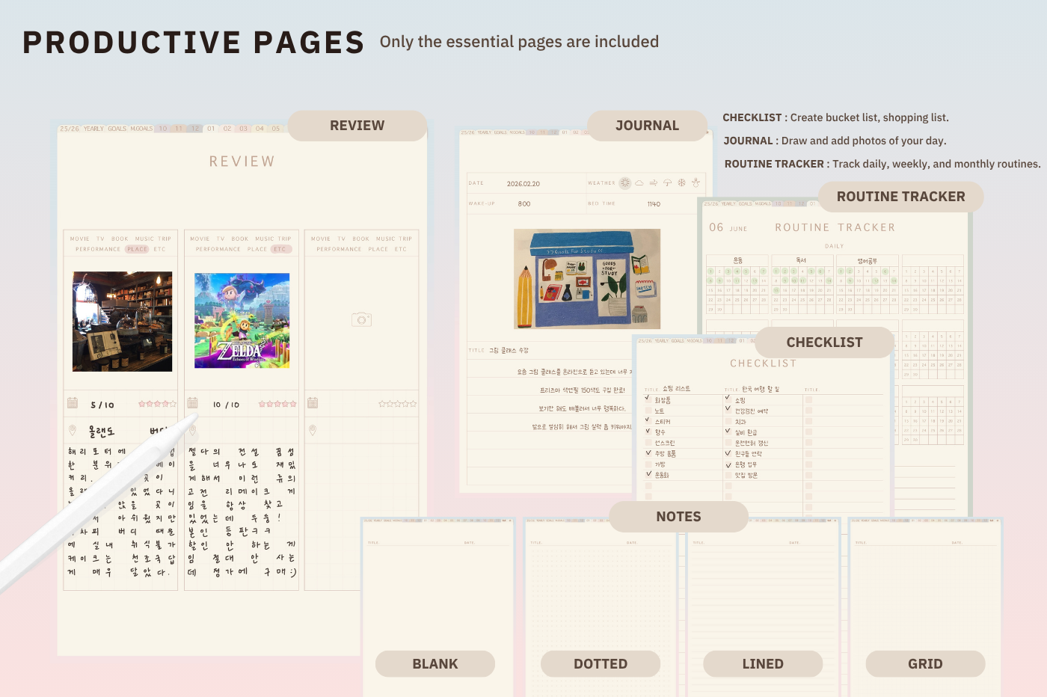Select the sunny weather icon in Journal

(x=625, y=183)
